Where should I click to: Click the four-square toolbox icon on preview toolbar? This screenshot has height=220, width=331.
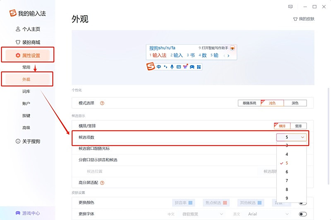click(x=199, y=67)
